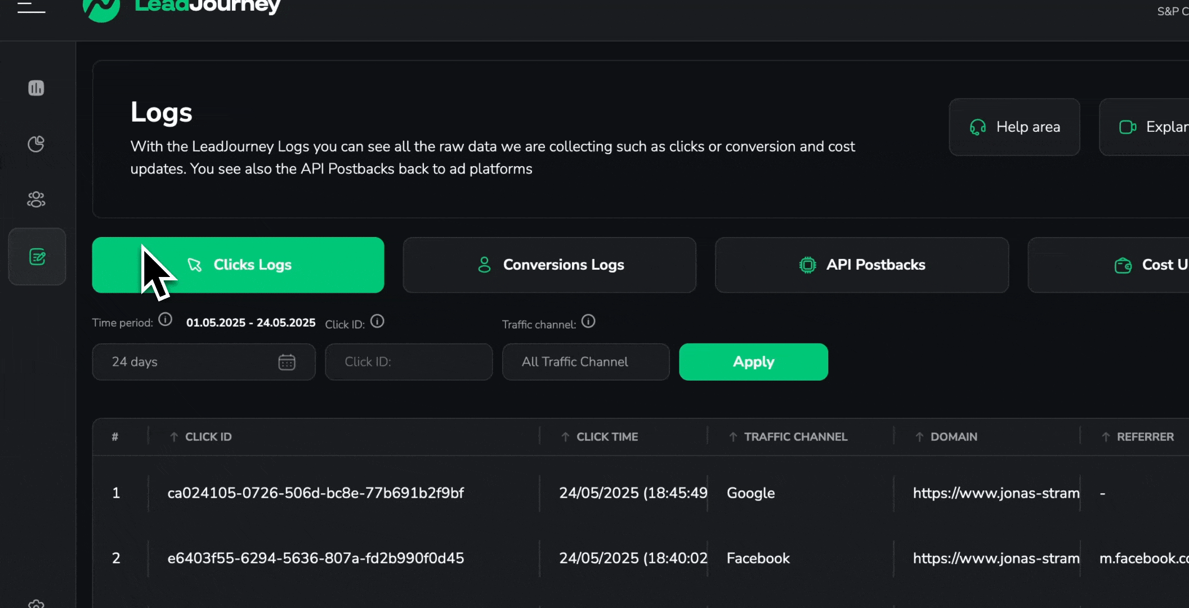The width and height of the screenshot is (1189, 608).
Task: Click the CLICK ID column header
Action: coord(208,437)
